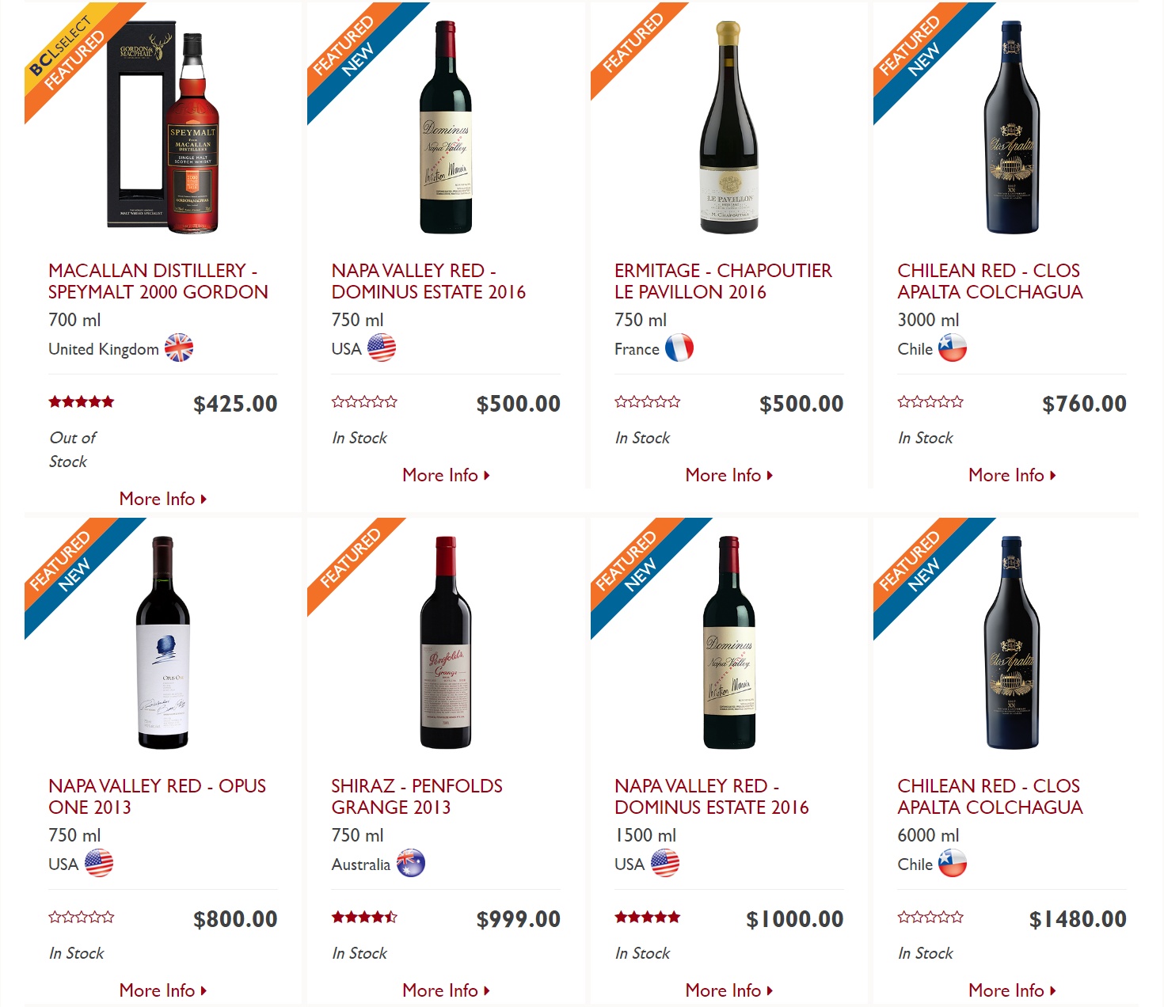
Task: Open the Napa Valley Red Opus One 2013 title
Action: pyautogui.click(x=157, y=796)
